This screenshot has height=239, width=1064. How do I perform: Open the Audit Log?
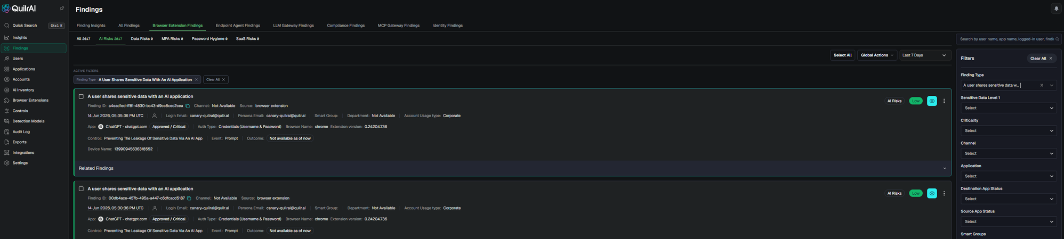click(x=21, y=131)
